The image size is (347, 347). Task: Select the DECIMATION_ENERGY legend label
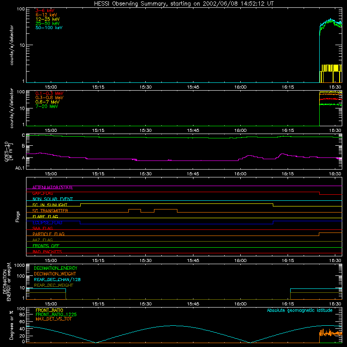pos(56,268)
